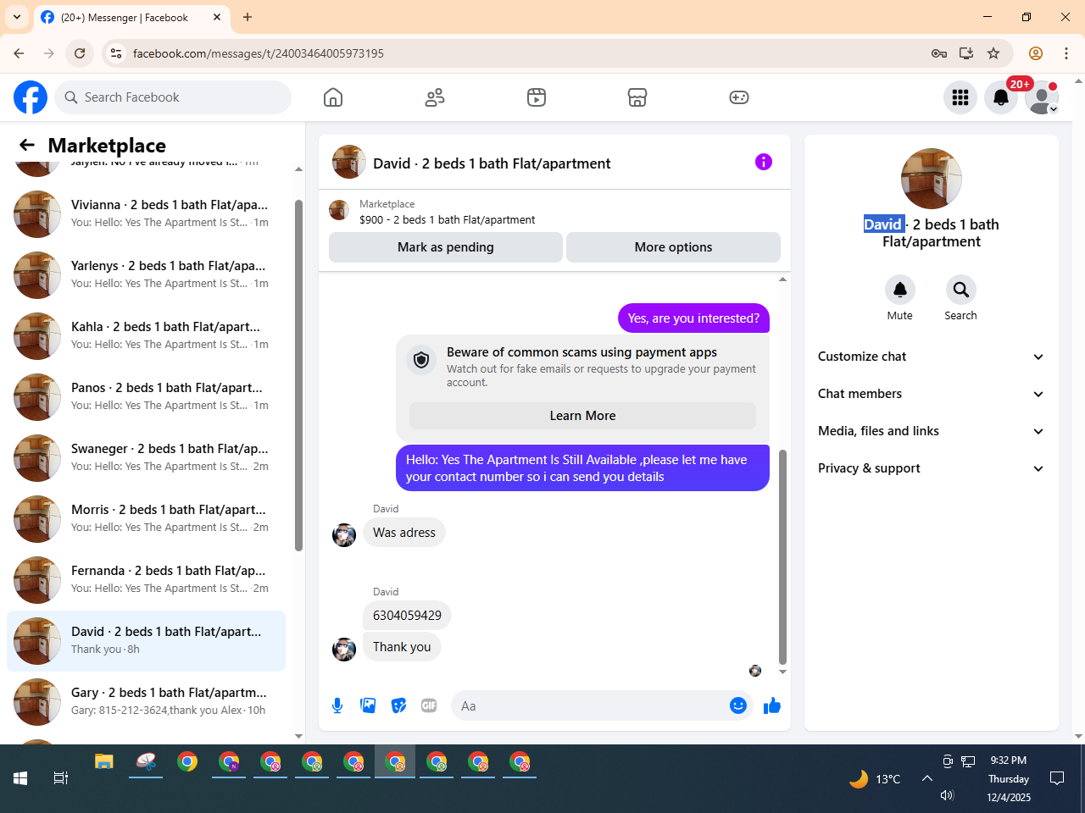Reload the page in Chrome toolbar
Image resolution: width=1085 pixels, height=813 pixels.
(80, 53)
